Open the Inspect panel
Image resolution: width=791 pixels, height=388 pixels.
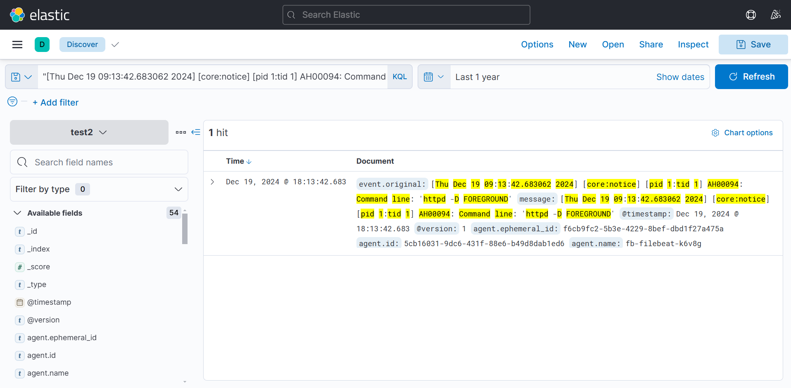click(693, 45)
